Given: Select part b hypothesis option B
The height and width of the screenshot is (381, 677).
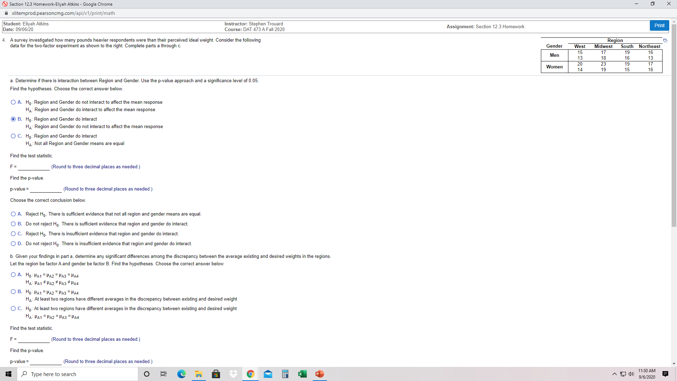Looking at the screenshot, I should tap(13, 292).
